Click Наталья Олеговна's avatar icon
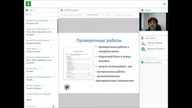 (x=143, y=49)
